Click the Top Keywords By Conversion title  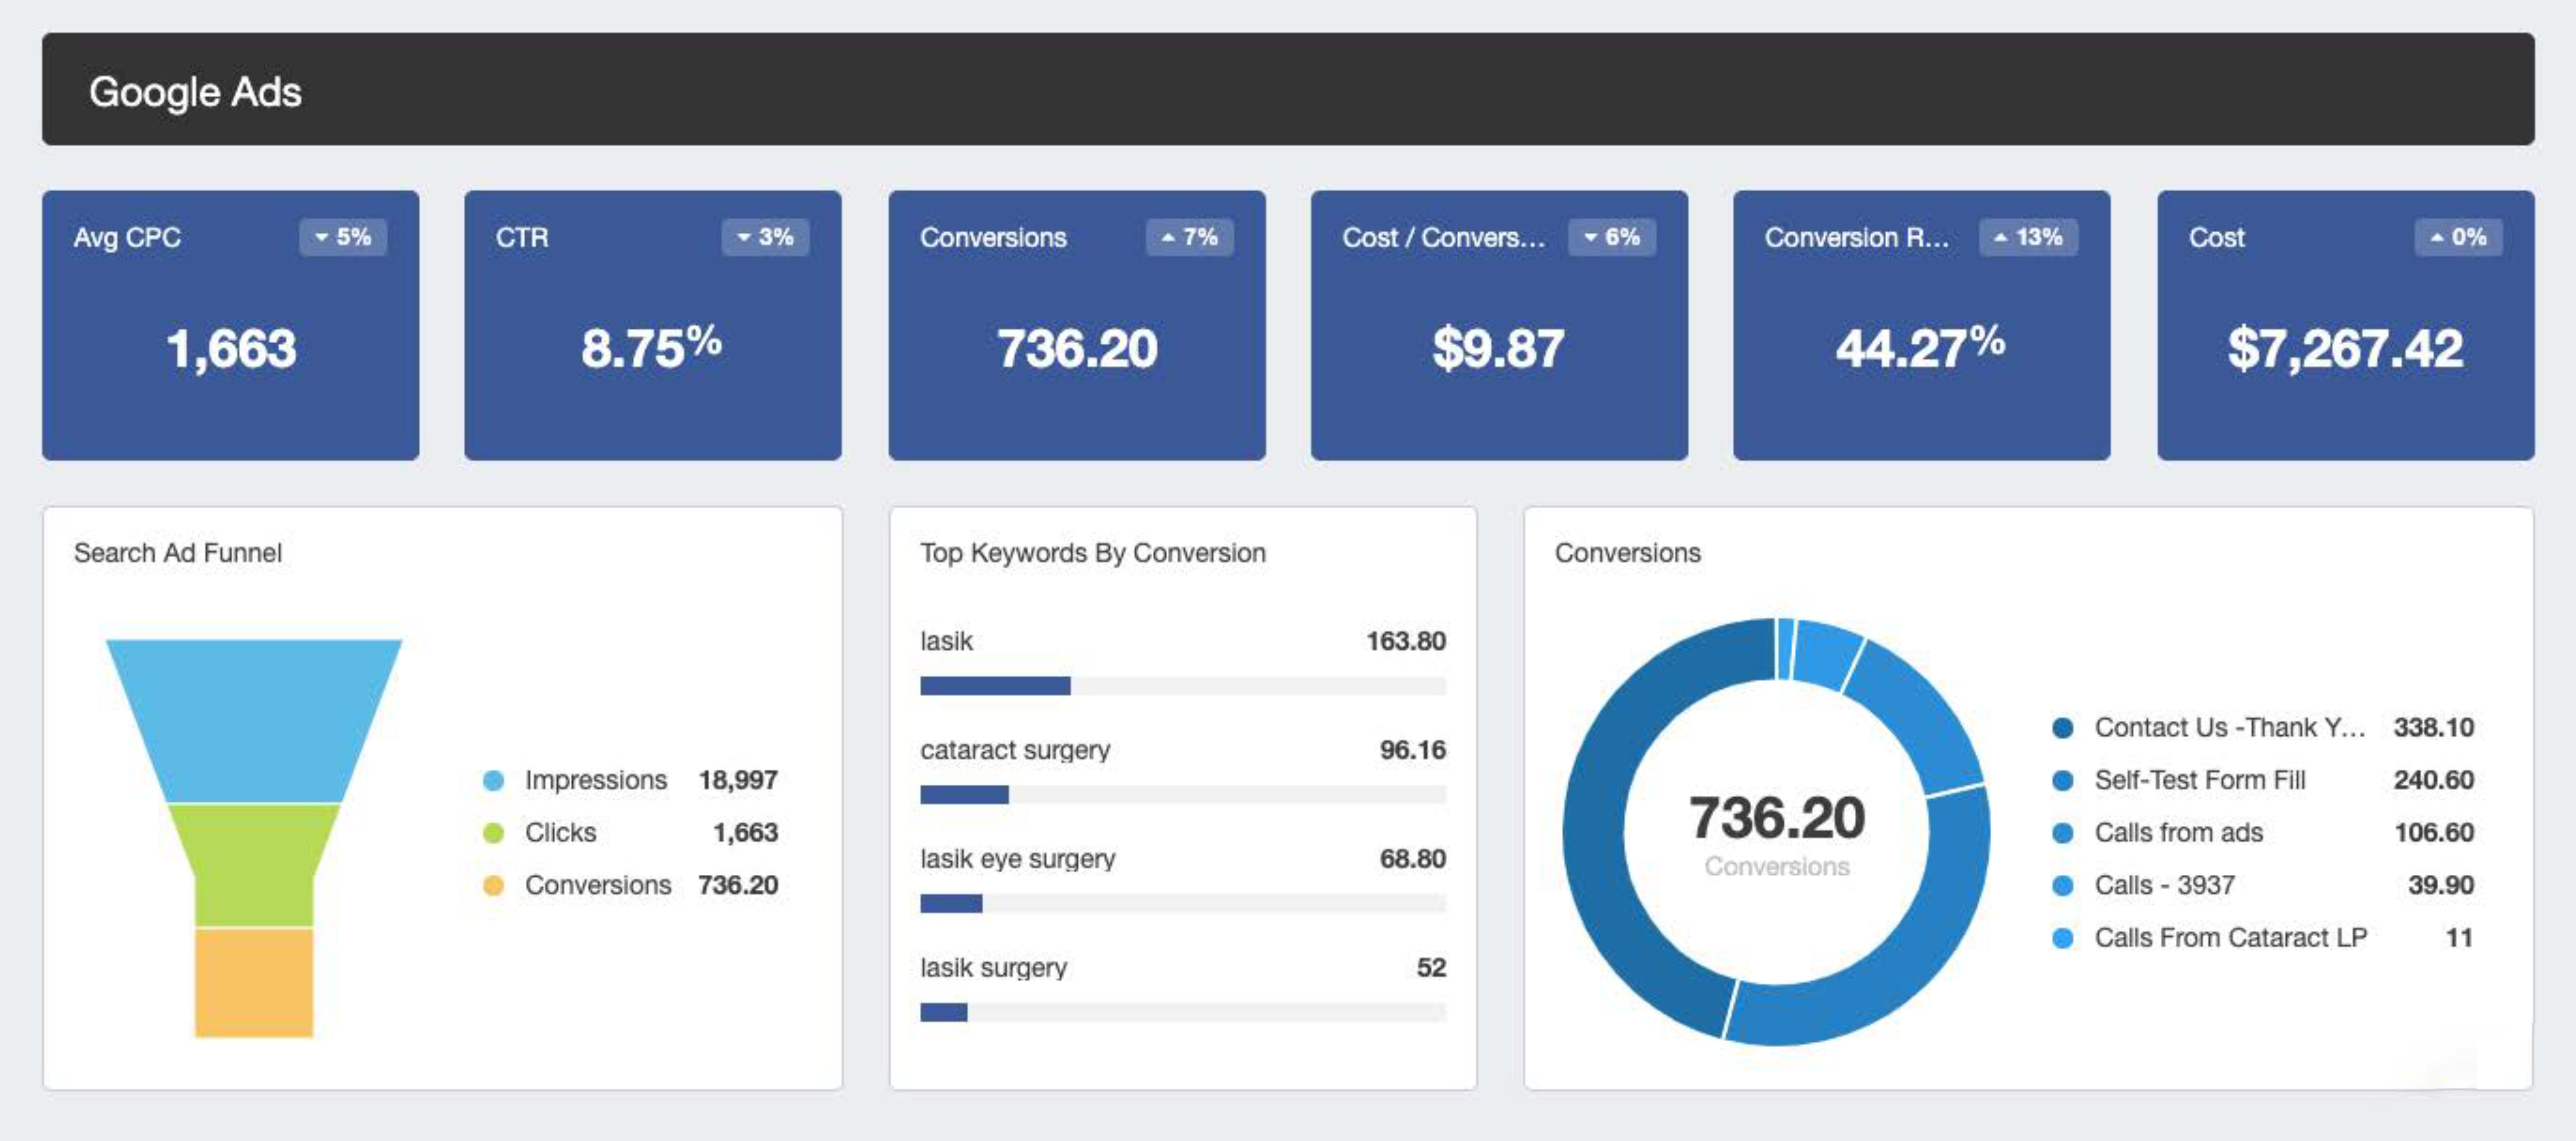click(x=1093, y=553)
